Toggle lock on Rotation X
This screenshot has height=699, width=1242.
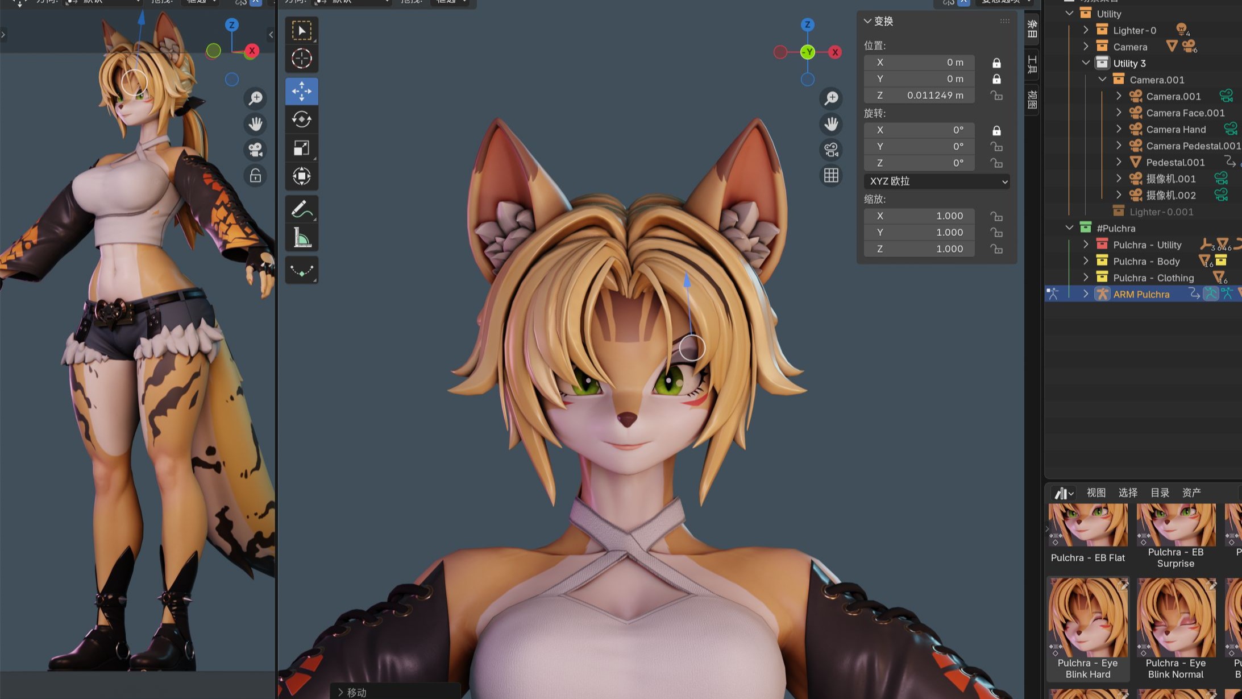996,130
